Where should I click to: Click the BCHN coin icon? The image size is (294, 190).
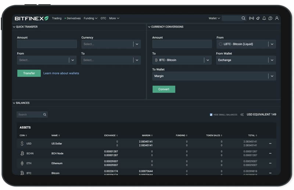[x=22, y=153]
